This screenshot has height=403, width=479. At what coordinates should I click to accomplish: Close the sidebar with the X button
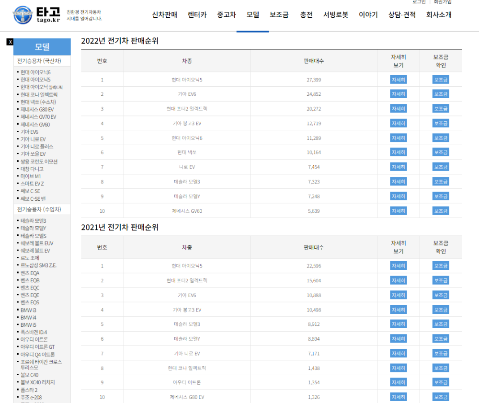(x=10, y=42)
